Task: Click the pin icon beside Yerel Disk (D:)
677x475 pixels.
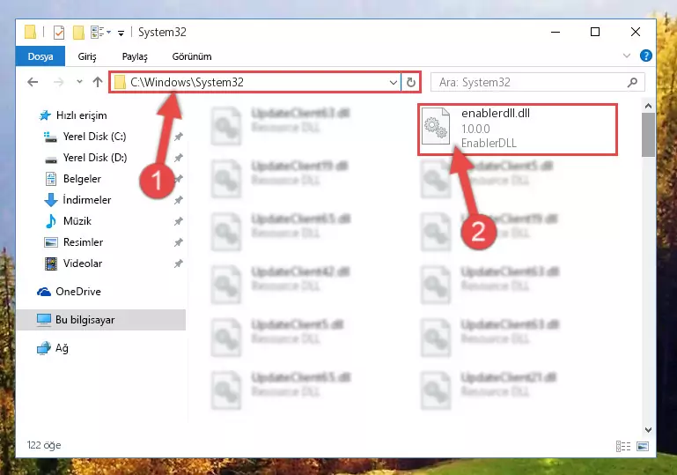Action: (x=179, y=158)
